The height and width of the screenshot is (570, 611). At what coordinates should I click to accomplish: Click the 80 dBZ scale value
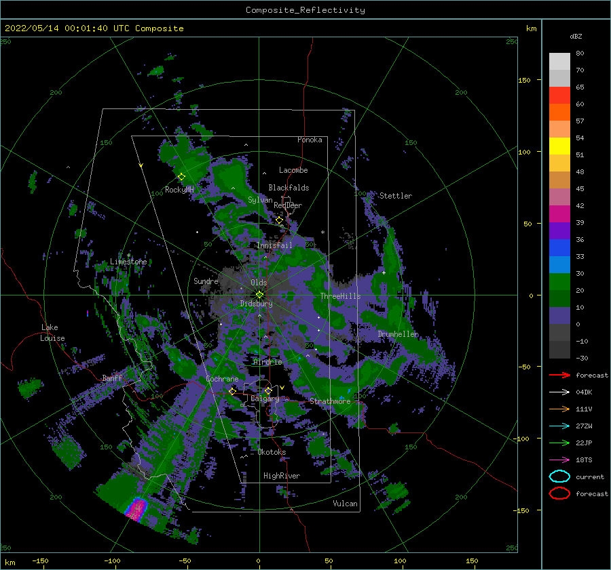(580, 54)
